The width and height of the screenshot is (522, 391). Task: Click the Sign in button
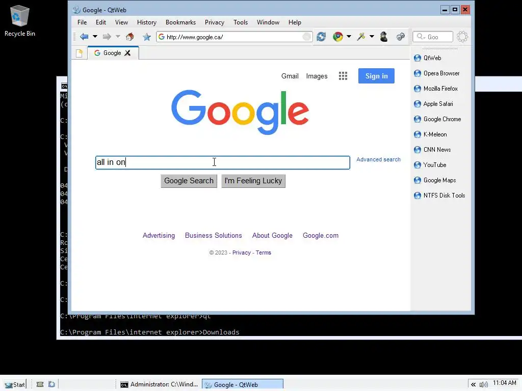click(376, 76)
